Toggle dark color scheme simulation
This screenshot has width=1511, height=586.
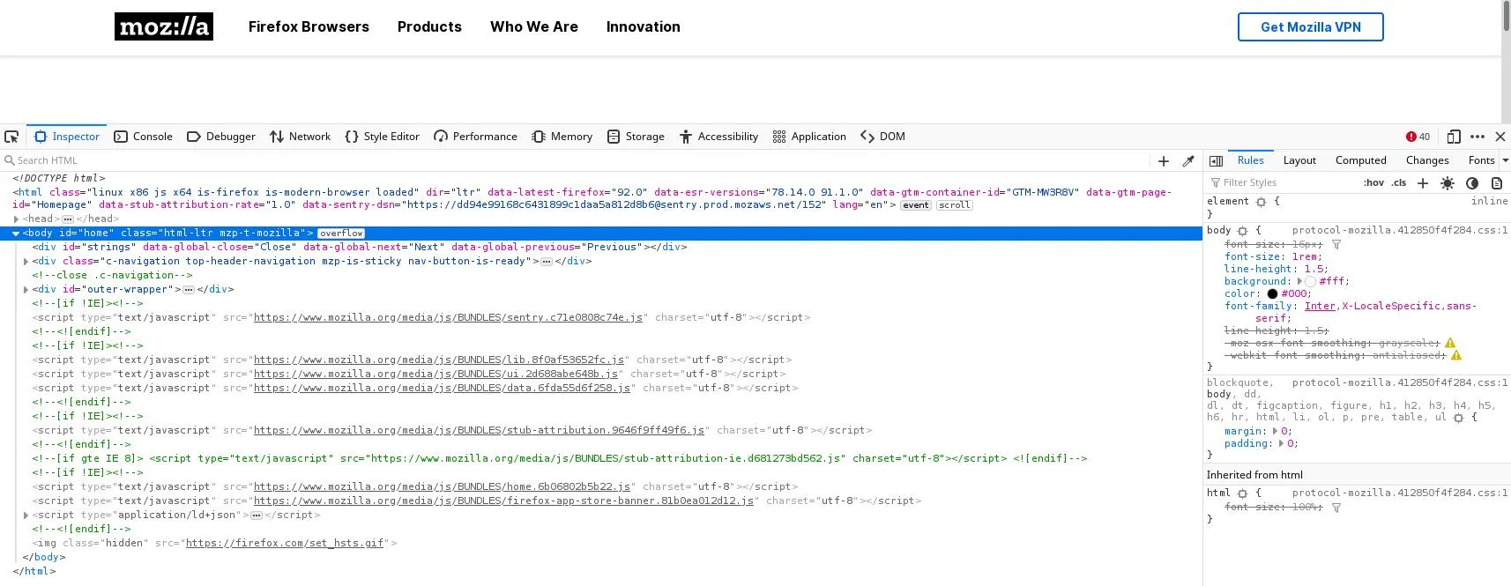pos(1472,183)
